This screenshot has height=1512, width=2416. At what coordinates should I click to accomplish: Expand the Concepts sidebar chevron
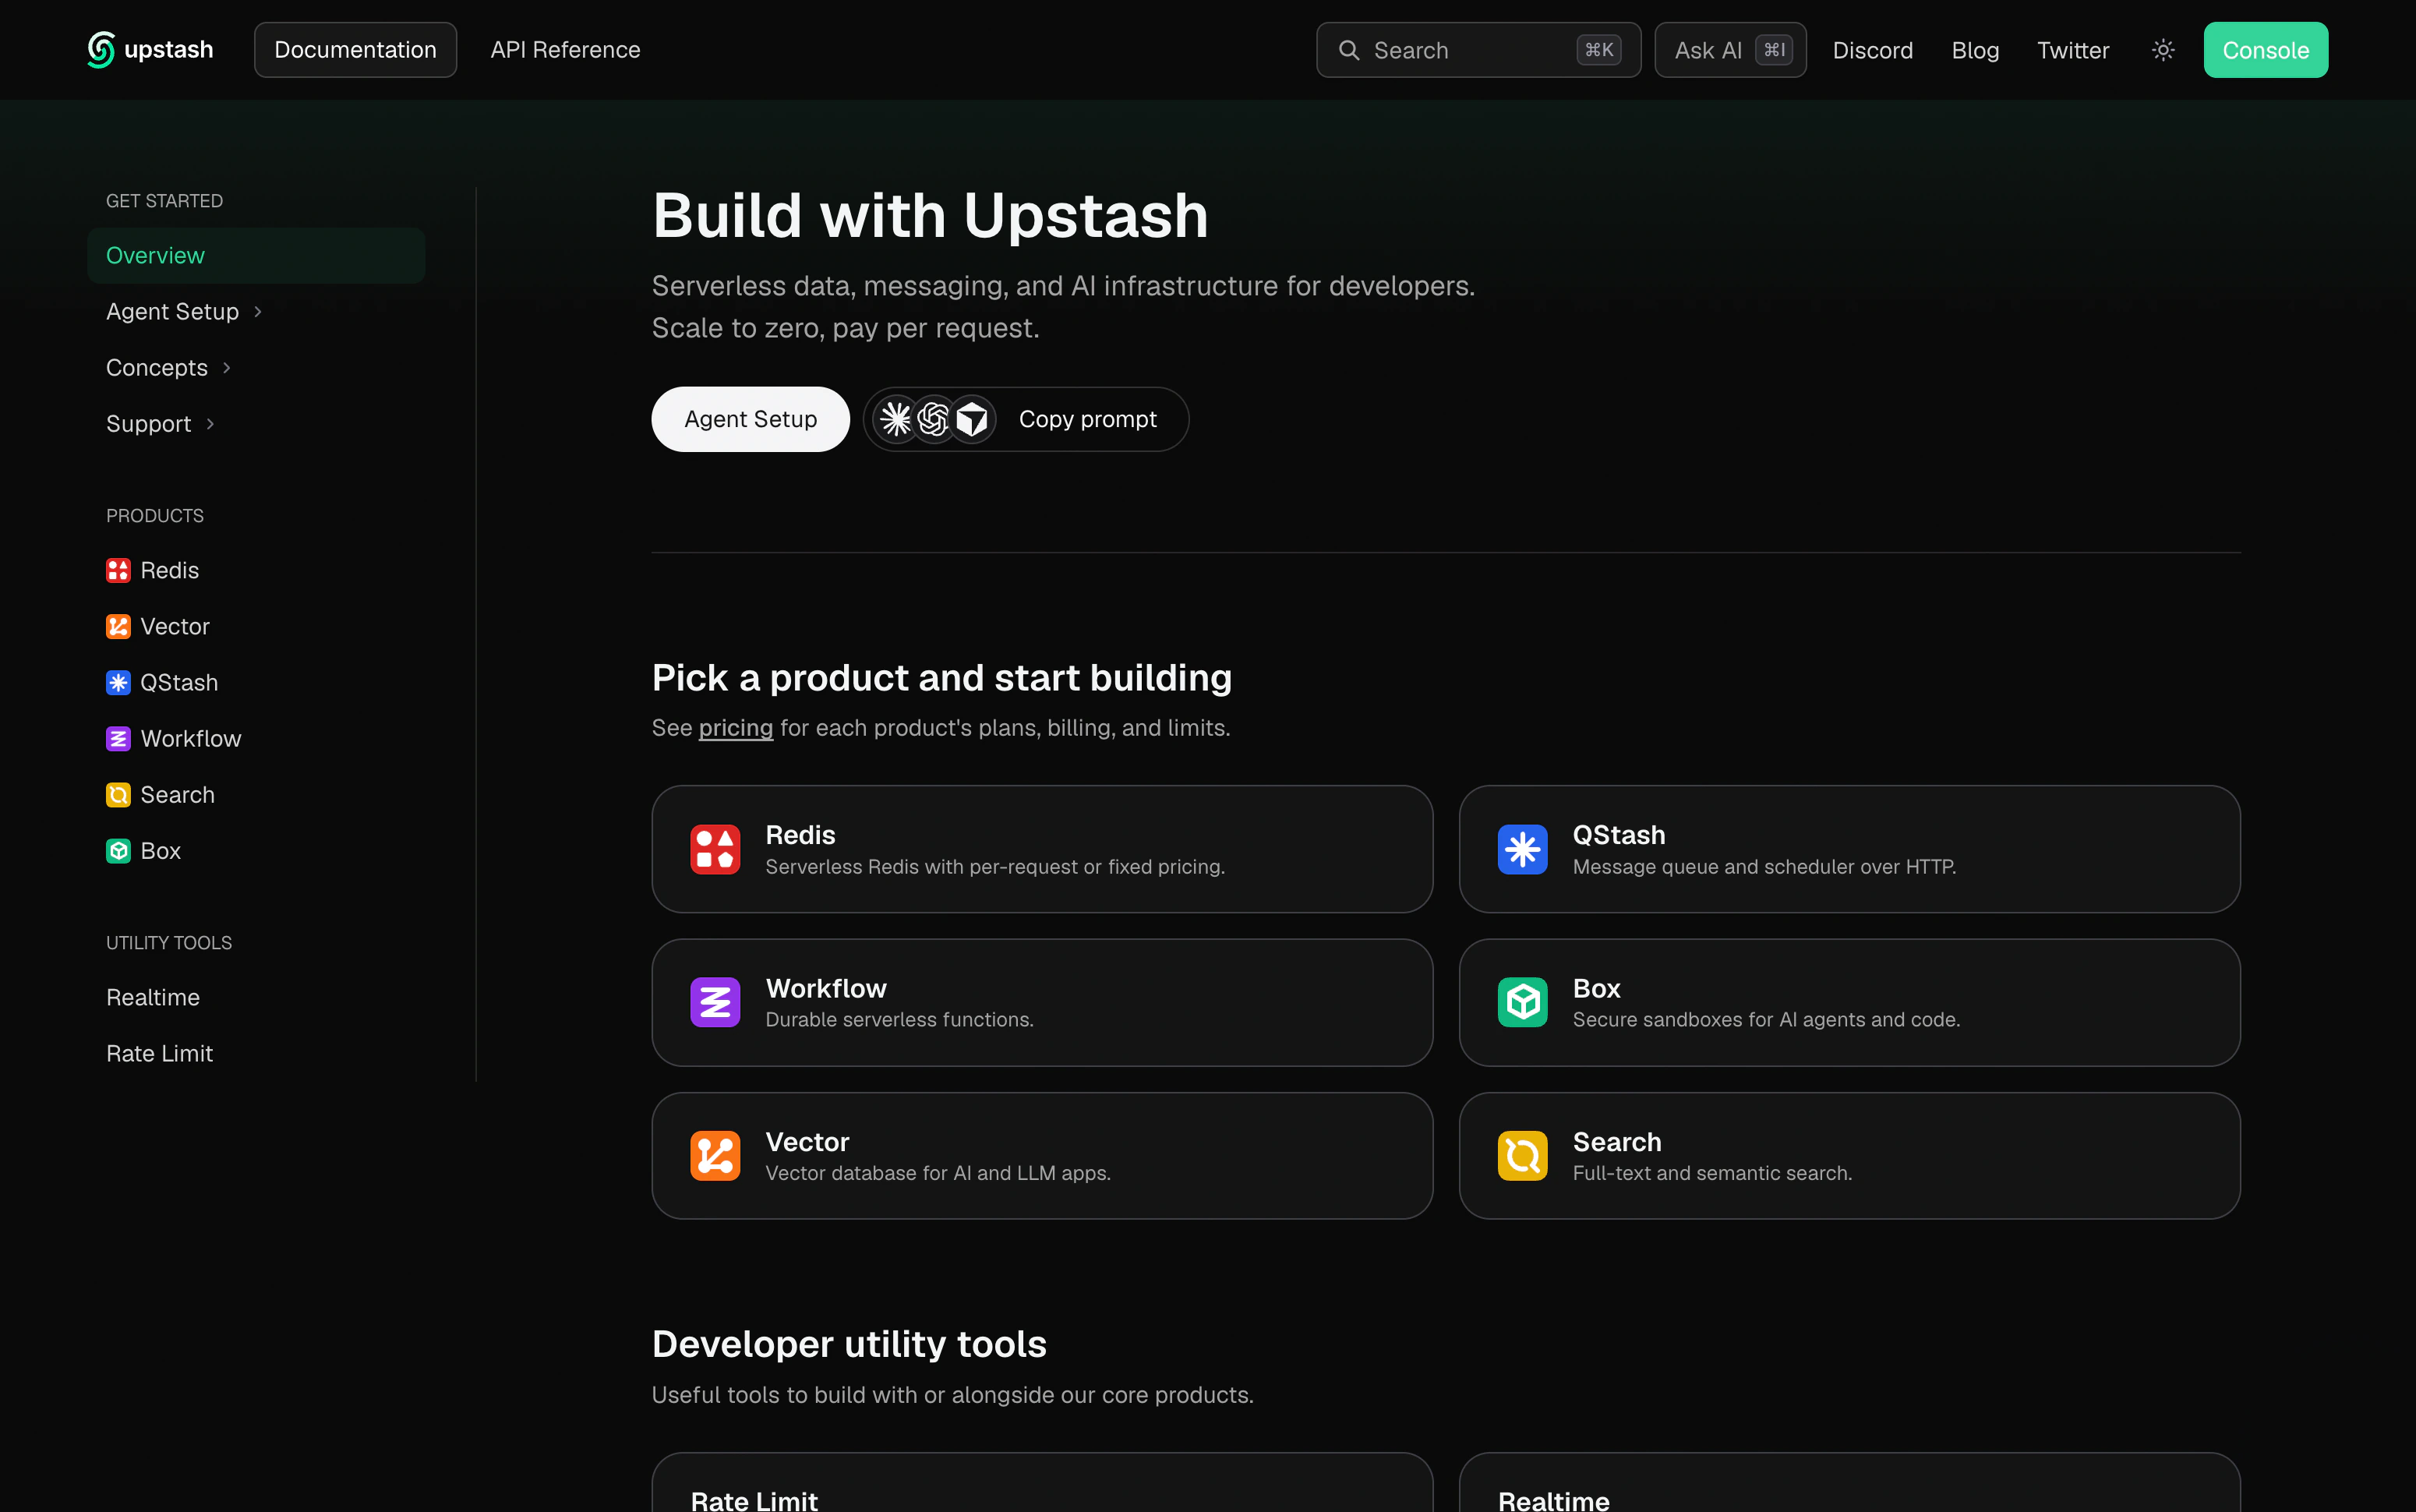pyautogui.click(x=227, y=368)
